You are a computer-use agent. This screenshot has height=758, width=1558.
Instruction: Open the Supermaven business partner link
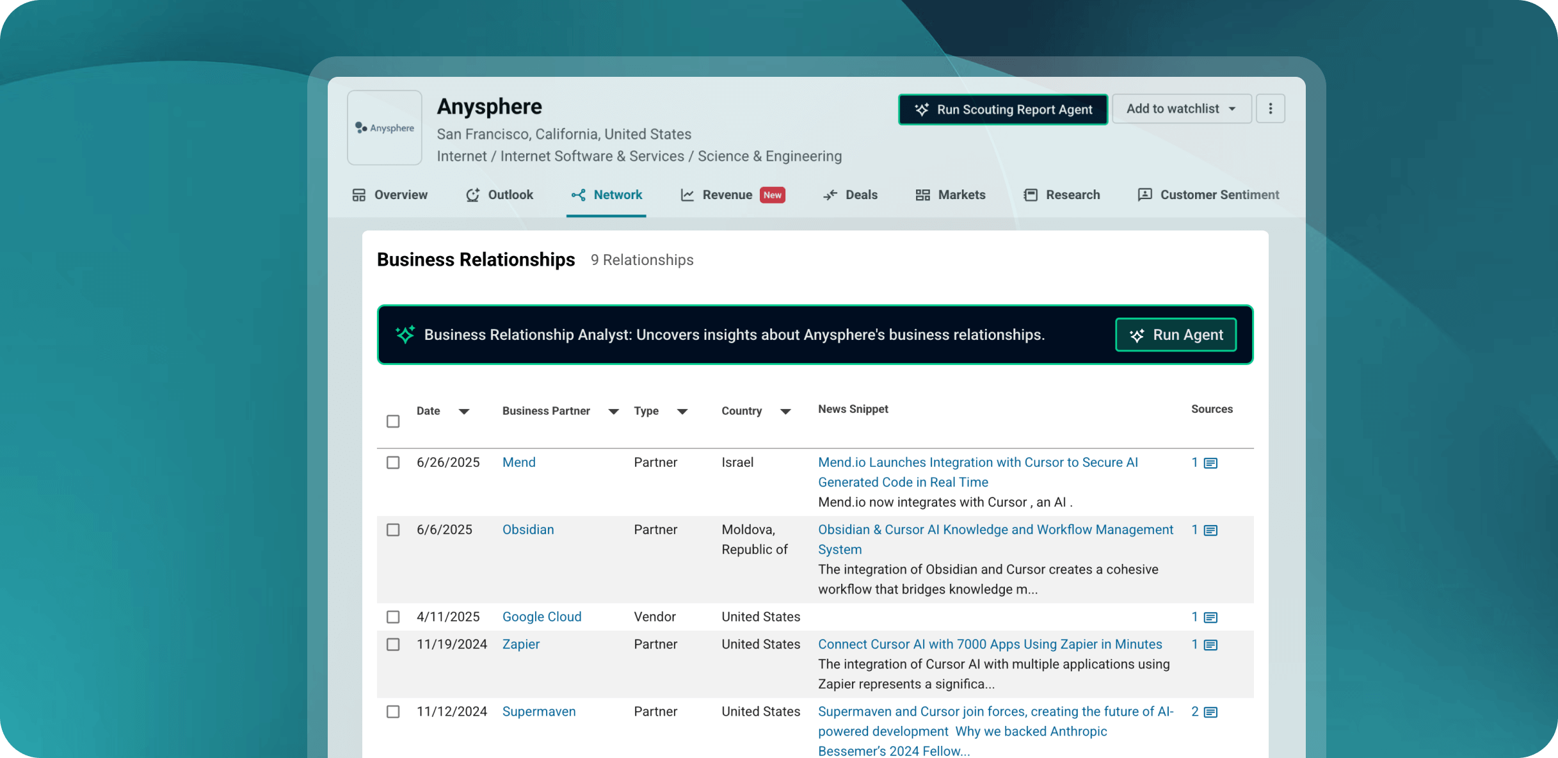point(538,711)
